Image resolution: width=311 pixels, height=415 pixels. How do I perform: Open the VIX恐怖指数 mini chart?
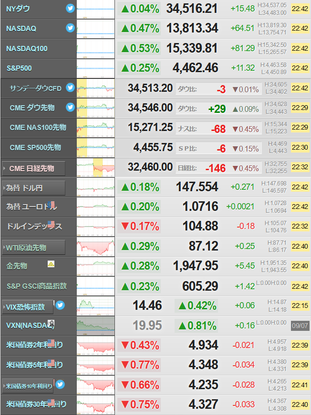[x=95, y=306]
